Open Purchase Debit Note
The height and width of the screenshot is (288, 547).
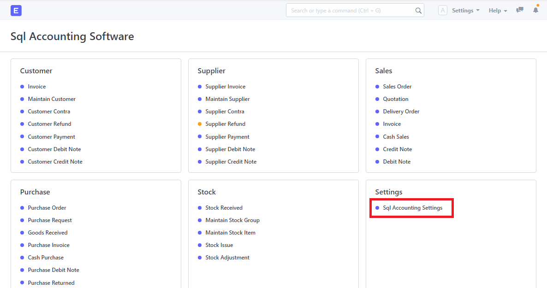(x=54, y=270)
